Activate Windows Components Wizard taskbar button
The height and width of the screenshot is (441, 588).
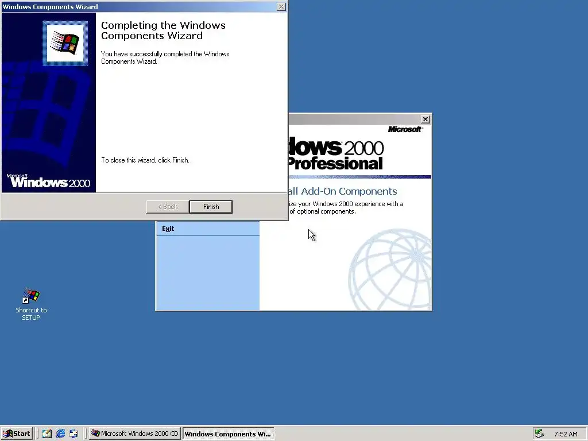pos(228,434)
